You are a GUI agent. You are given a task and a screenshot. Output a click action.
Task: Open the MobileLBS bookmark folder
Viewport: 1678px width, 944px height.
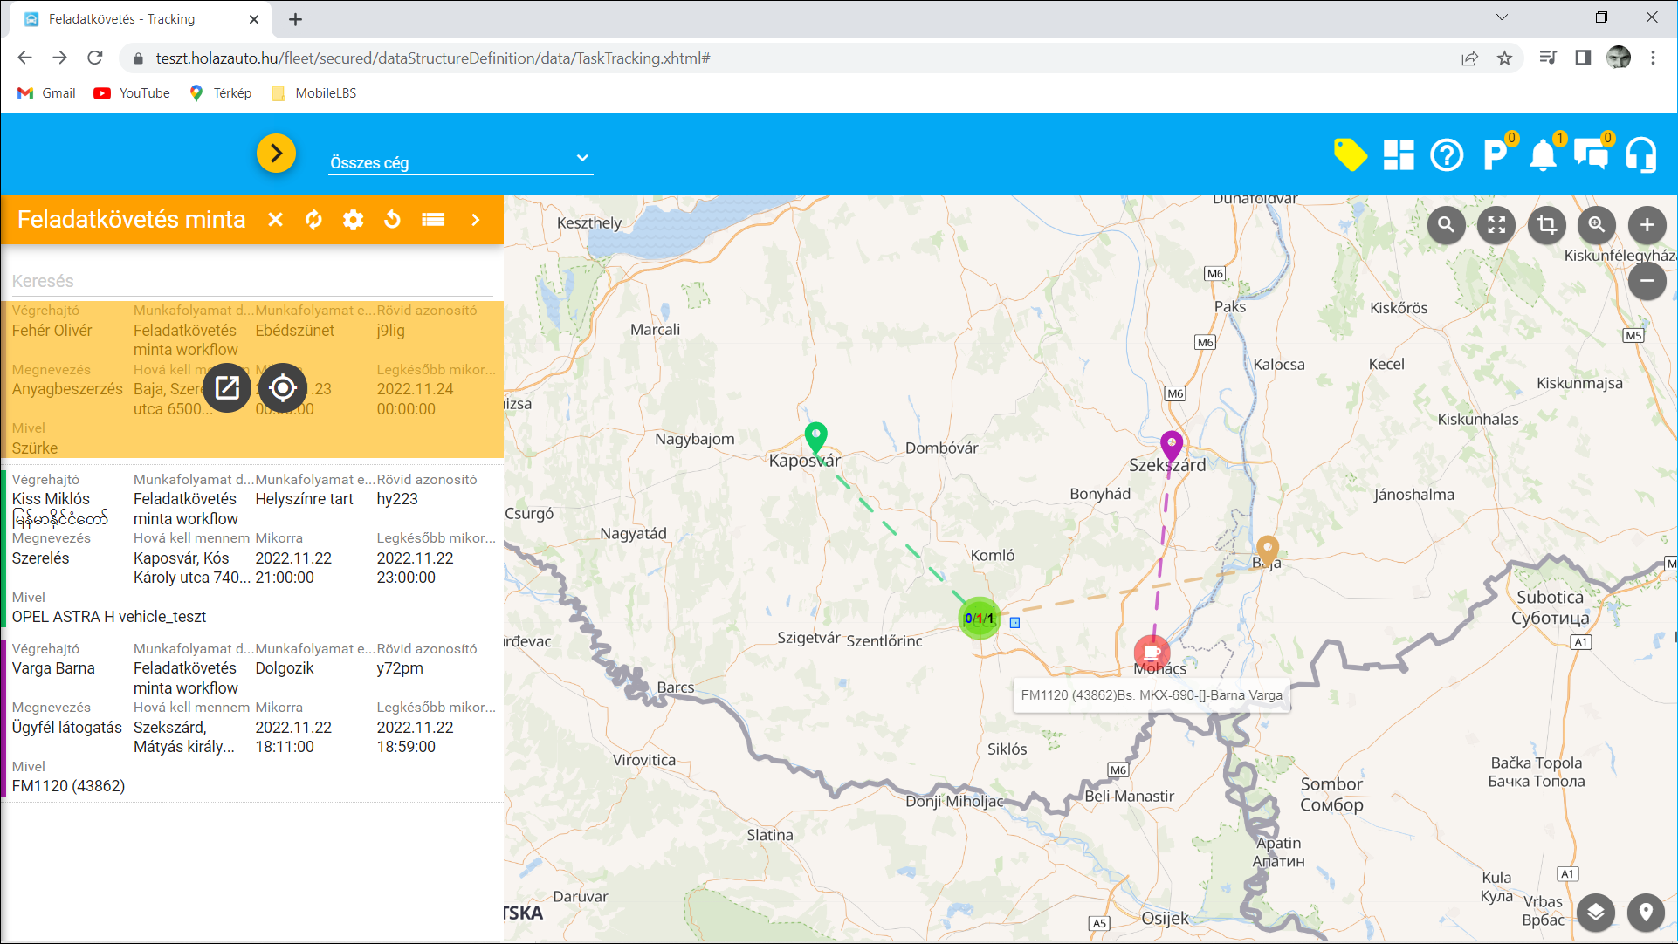coord(314,93)
